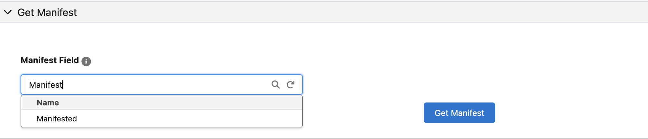Image resolution: width=648 pixels, height=139 pixels.
Task: Click the search magnifier icon in lookup
Action: point(275,85)
